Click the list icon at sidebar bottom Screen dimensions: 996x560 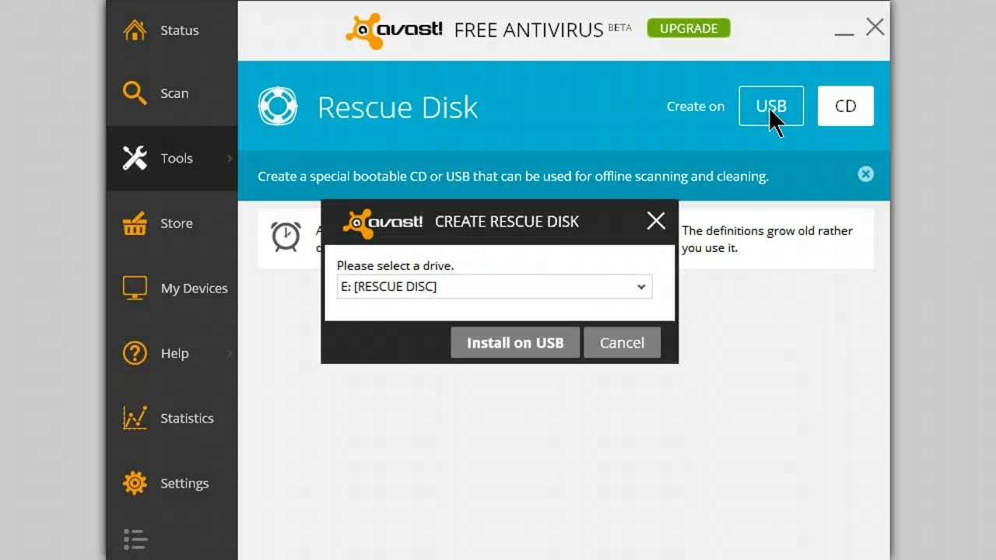coord(135,539)
